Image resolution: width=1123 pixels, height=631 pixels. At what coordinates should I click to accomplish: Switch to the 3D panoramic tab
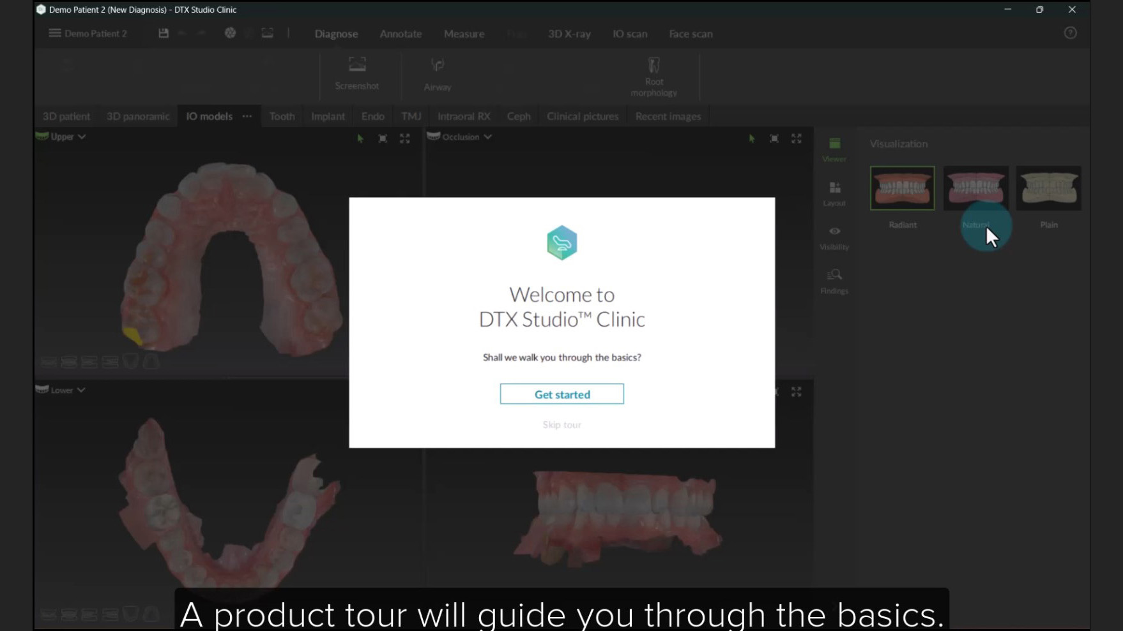click(x=138, y=116)
